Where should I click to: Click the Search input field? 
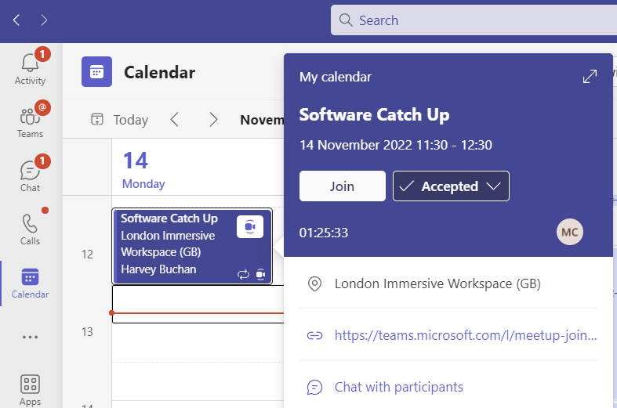click(x=470, y=20)
